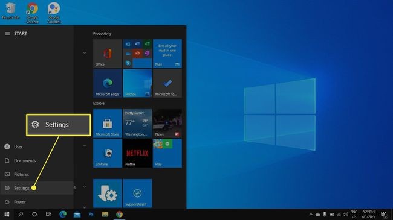The height and width of the screenshot is (220, 393).
Task: Open the Microsoft To Do tile
Action: 167,83
